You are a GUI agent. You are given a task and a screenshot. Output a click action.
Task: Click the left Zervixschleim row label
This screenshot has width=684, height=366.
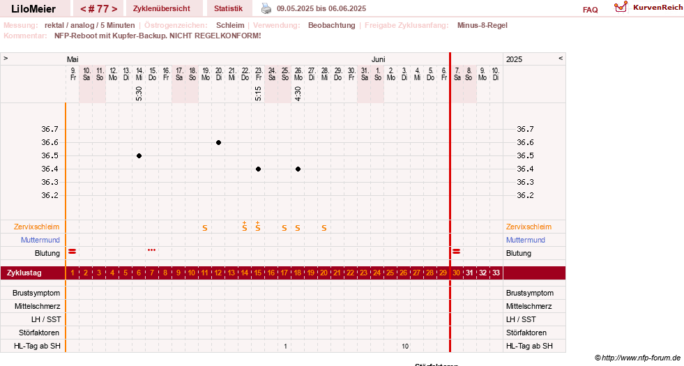coord(37,227)
